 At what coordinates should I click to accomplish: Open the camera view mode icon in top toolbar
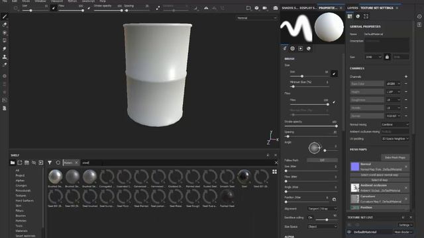coord(248,8)
